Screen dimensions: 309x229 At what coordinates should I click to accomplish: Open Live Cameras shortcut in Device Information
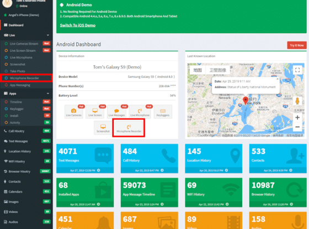[x=74, y=112]
